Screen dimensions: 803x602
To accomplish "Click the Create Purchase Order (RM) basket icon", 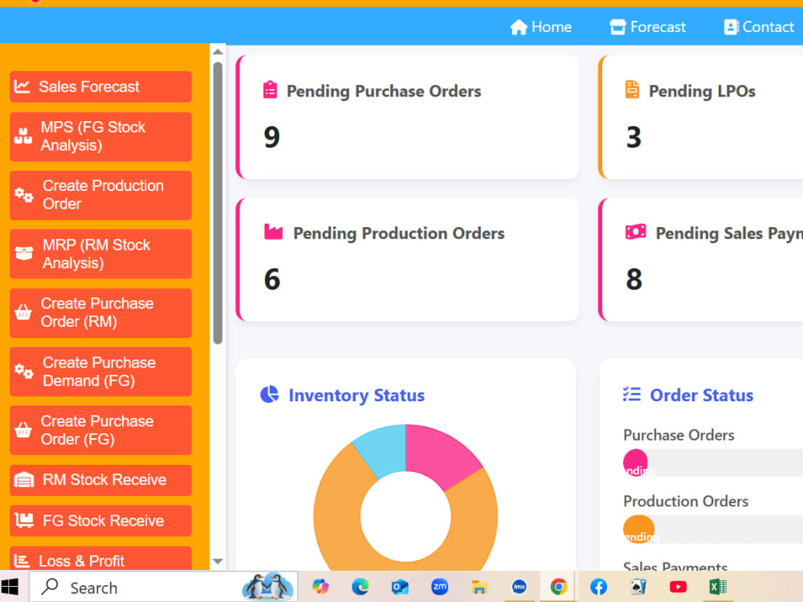I will 22,311.
